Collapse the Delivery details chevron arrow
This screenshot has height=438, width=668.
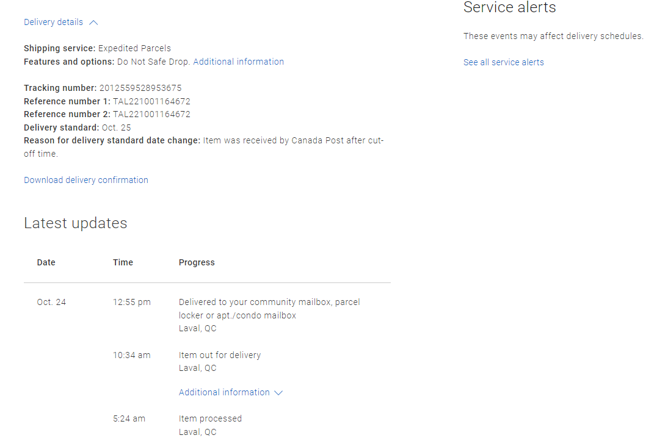pos(93,23)
